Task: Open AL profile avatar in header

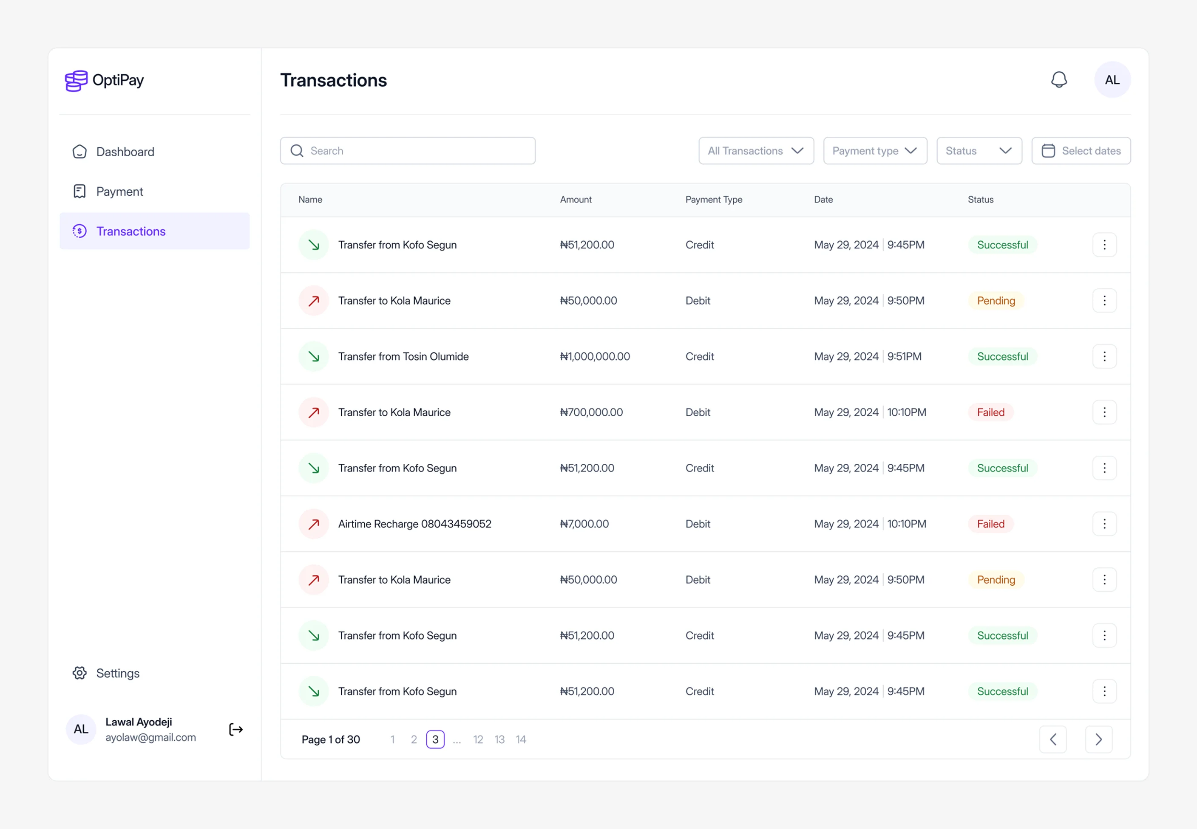Action: (x=1112, y=80)
